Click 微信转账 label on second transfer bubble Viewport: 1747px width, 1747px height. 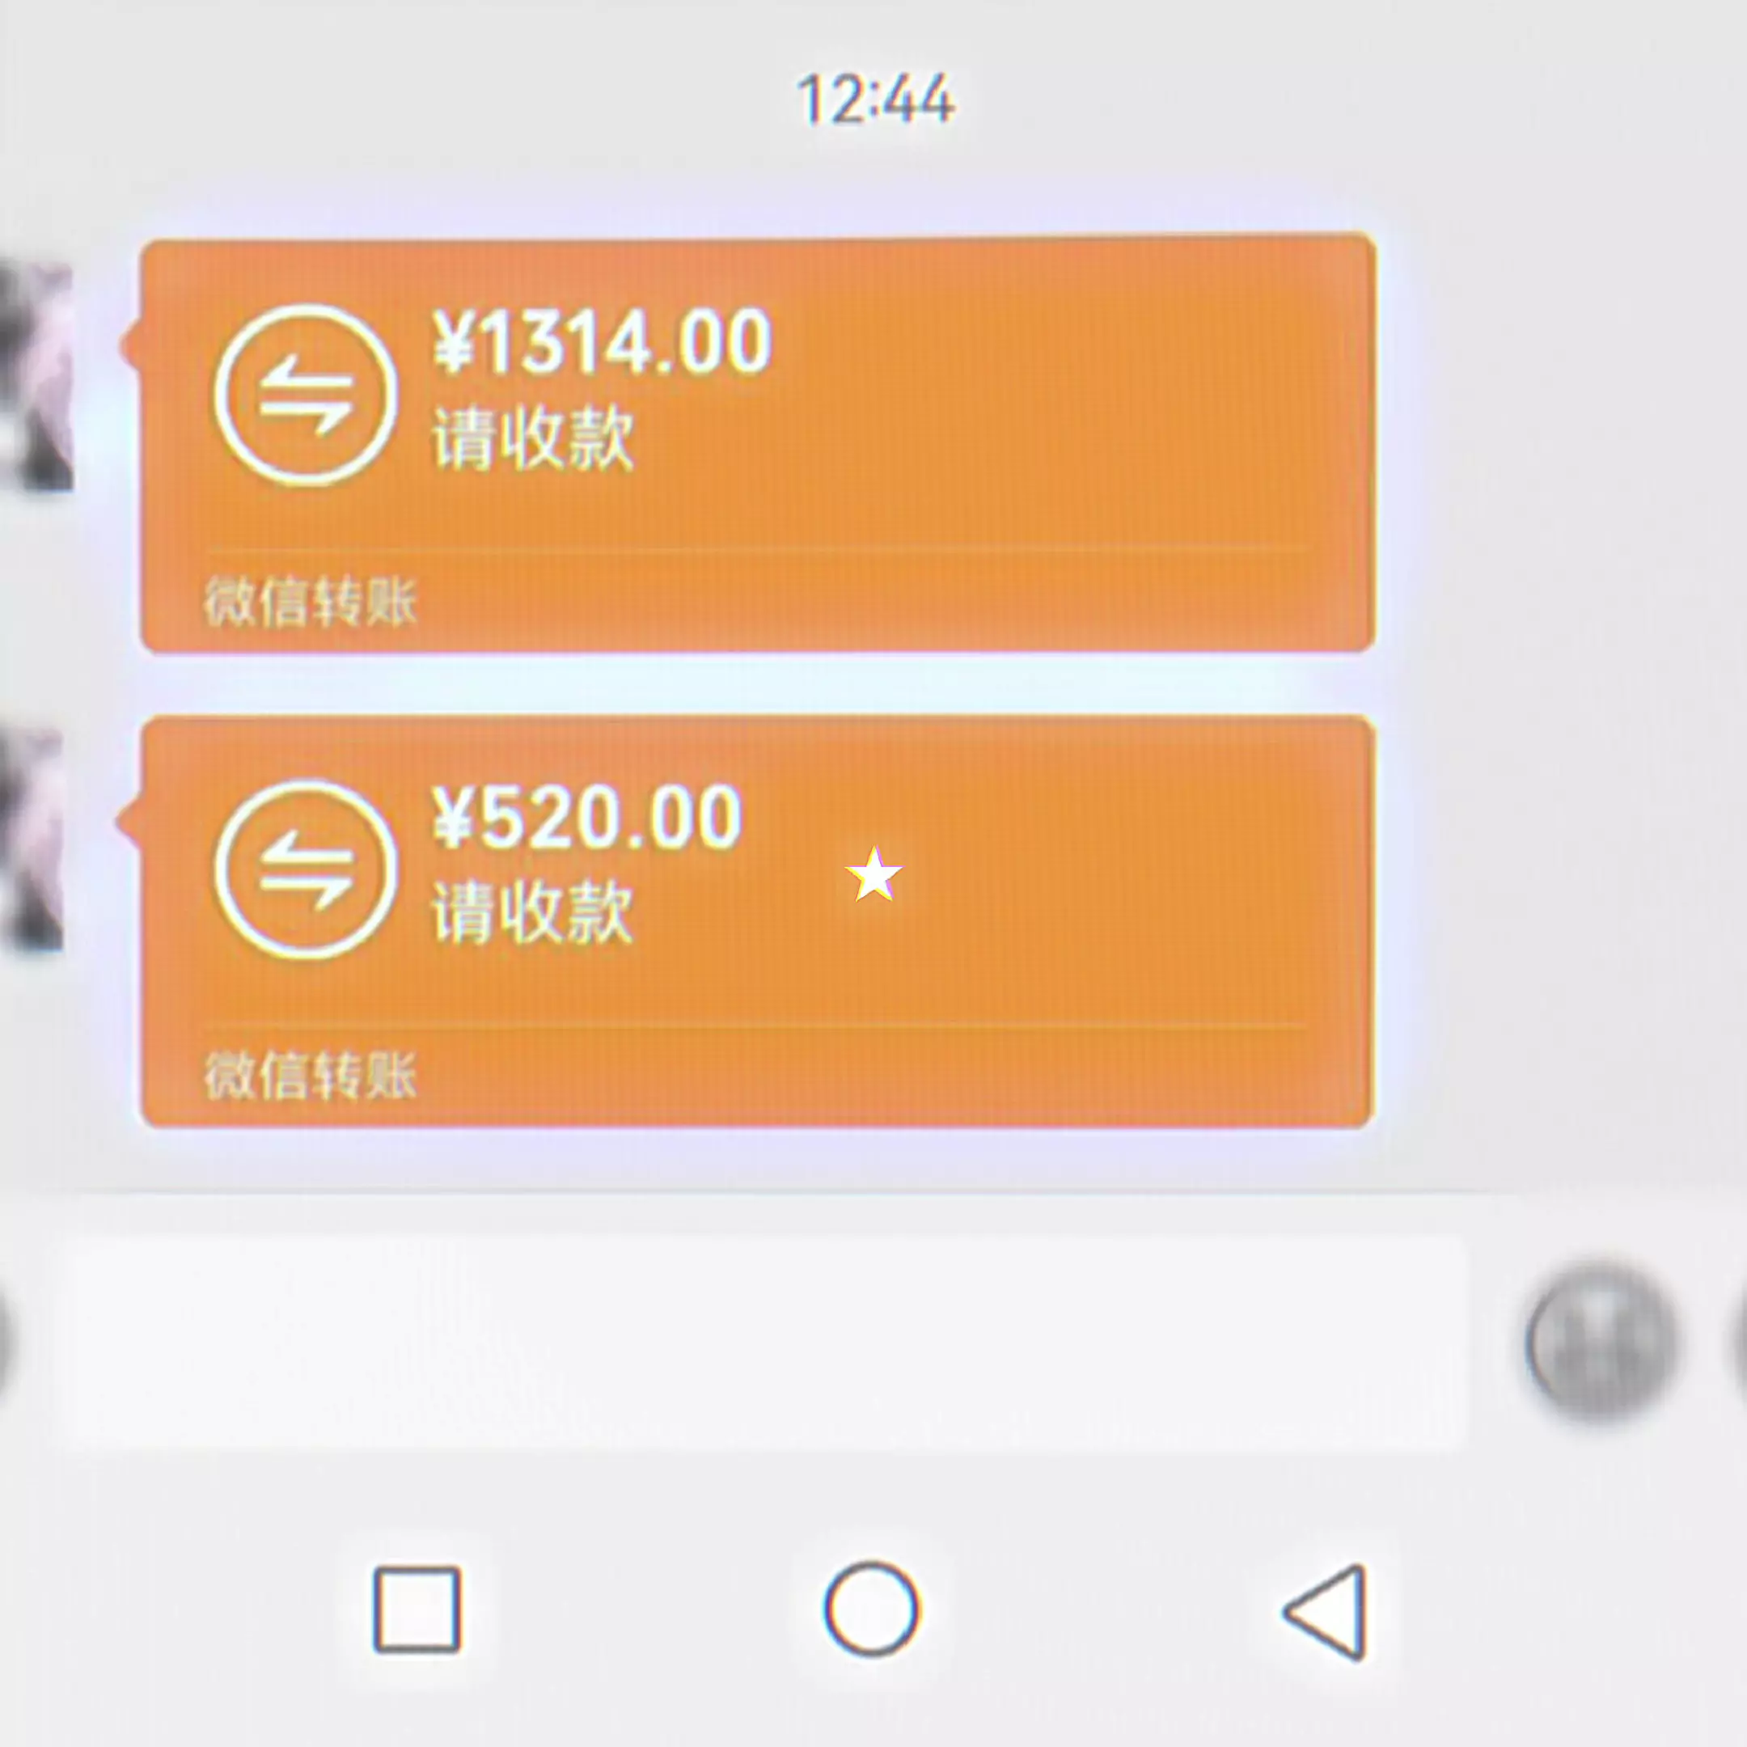[310, 1075]
